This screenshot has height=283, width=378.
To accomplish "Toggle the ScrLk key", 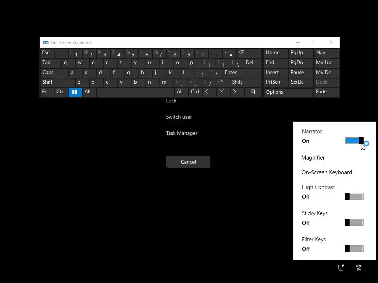I will point(300,82).
